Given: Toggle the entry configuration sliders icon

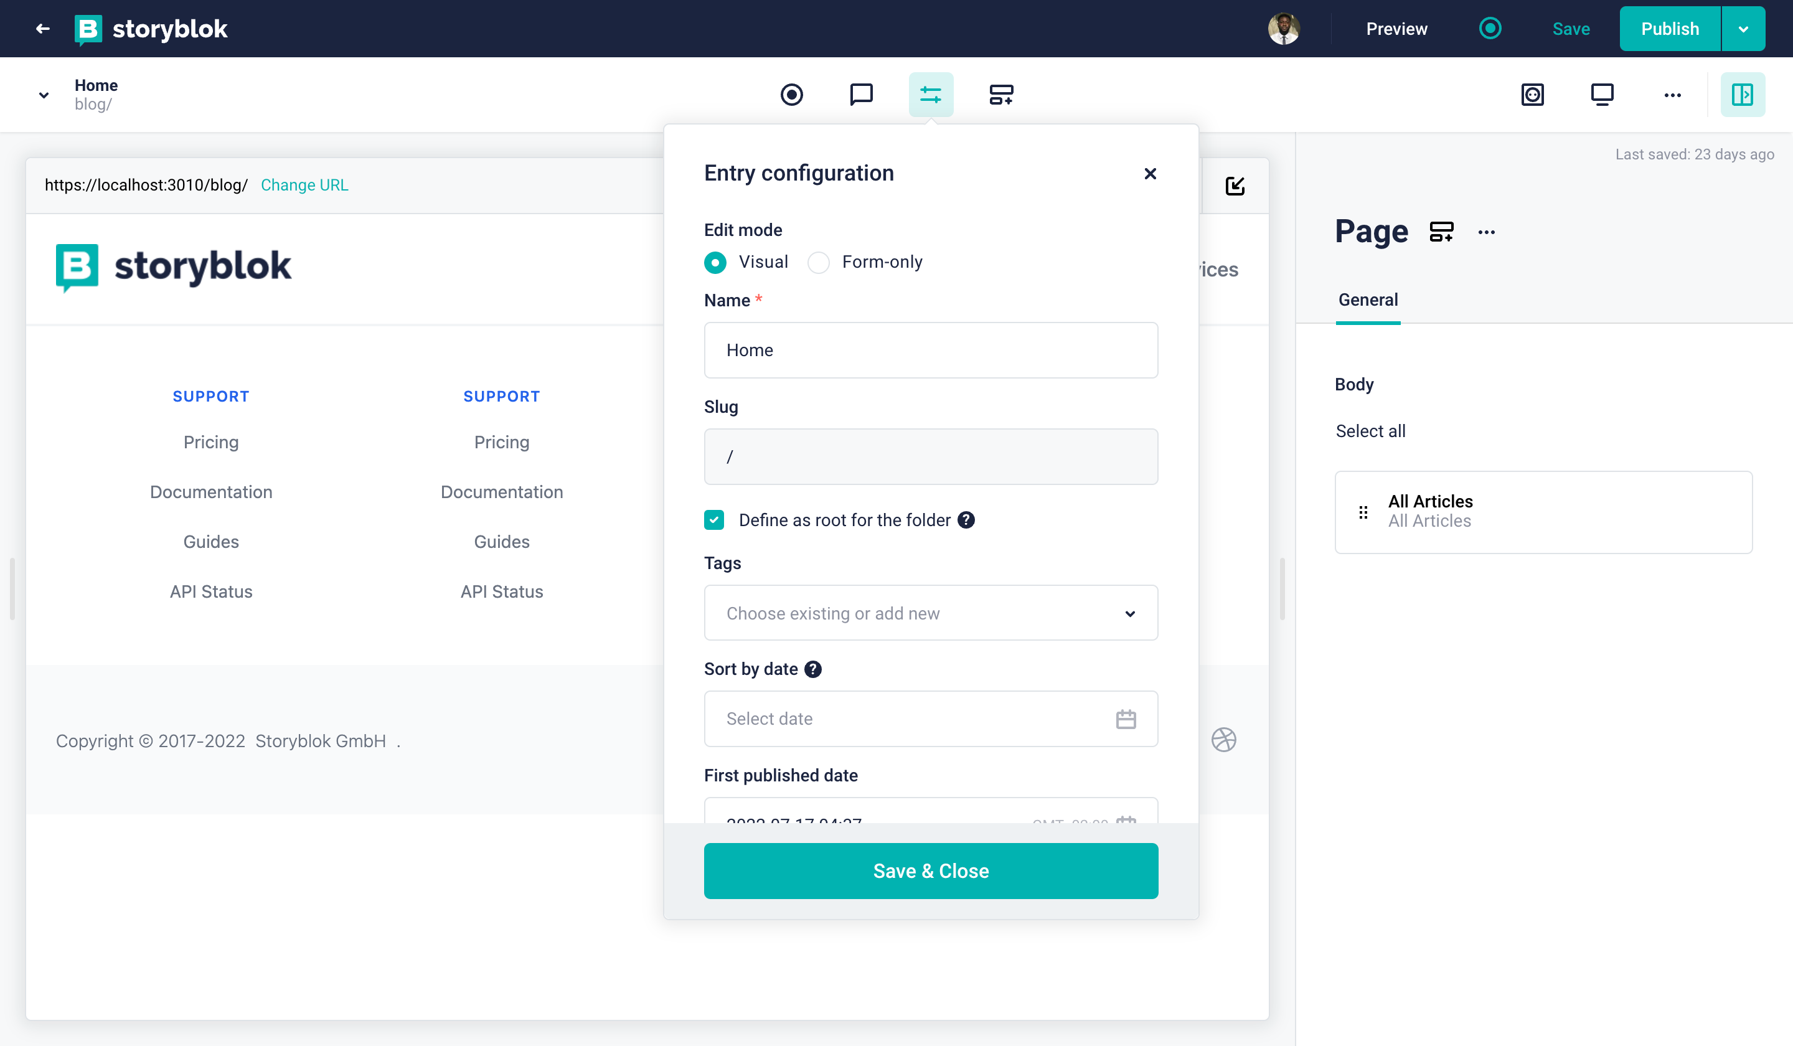Looking at the screenshot, I should (x=931, y=95).
